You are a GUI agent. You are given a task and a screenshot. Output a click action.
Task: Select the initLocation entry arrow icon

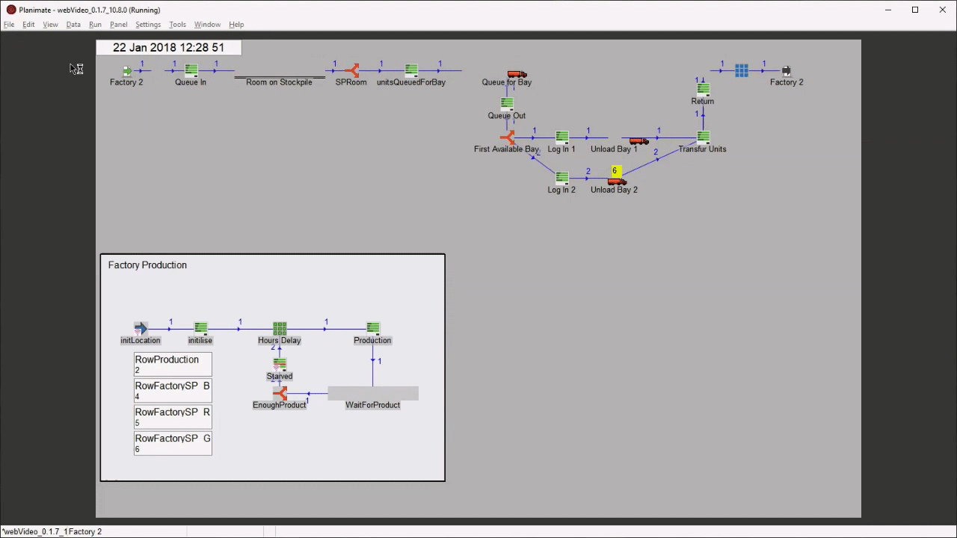pos(141,329)
